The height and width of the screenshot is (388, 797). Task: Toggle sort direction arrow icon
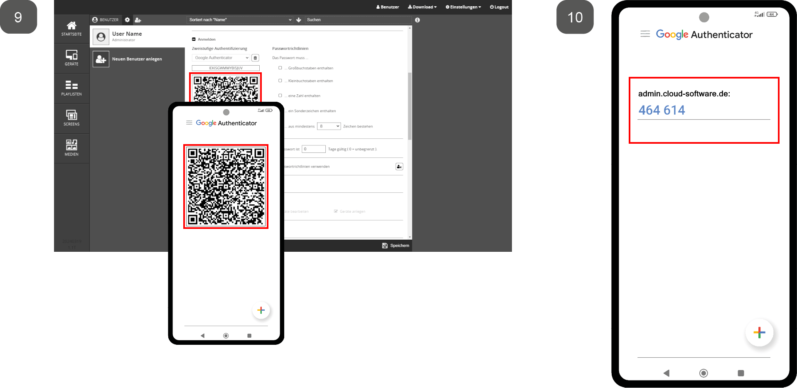click(298, 20)
